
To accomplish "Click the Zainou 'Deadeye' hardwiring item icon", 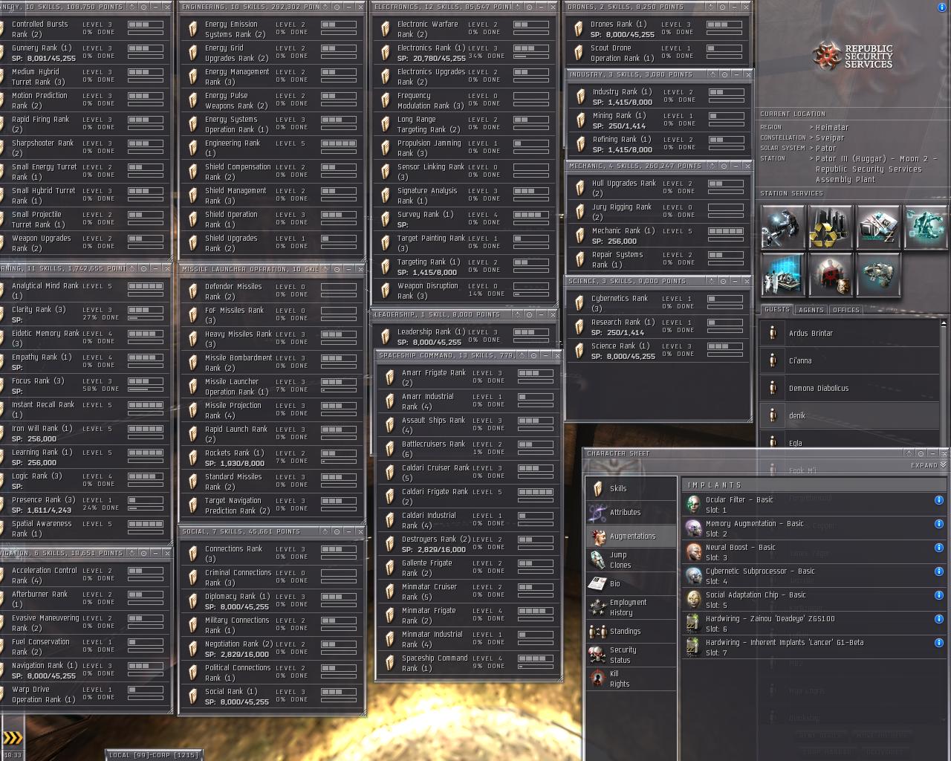I will pos(693,624).
